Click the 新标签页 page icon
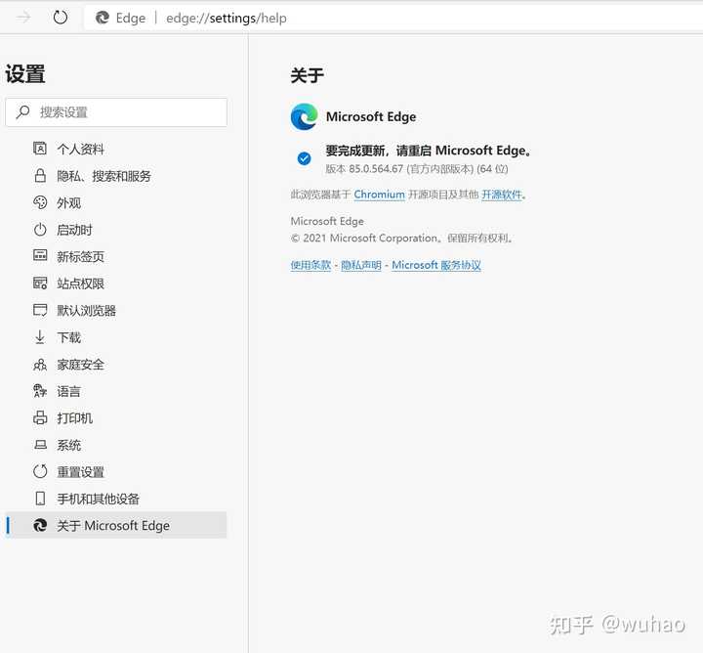The width and height of the screenshot is (703, 653). pyautogui.click(x=40, y=255)
